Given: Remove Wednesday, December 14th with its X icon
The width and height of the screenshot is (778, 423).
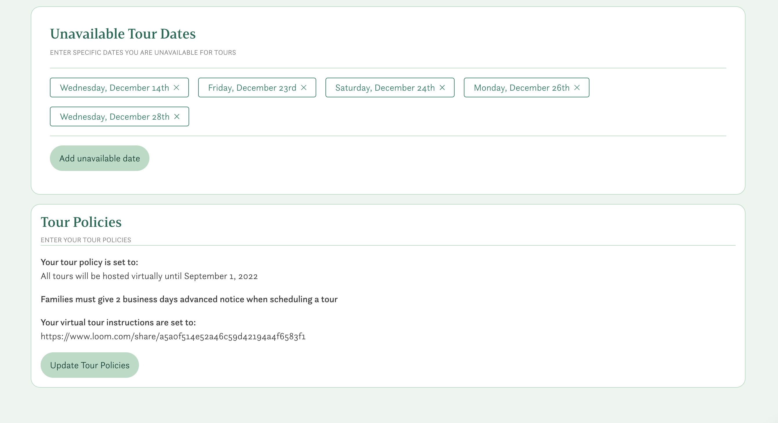Looking at the screenshot, I should (x=176, y=87).
